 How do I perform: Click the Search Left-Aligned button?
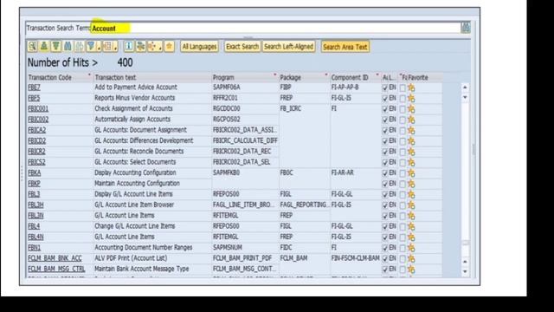coord(288,46)
